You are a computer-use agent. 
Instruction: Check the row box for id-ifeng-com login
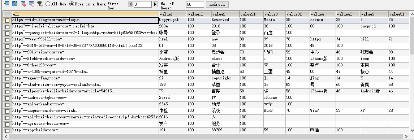coord(7,21)
